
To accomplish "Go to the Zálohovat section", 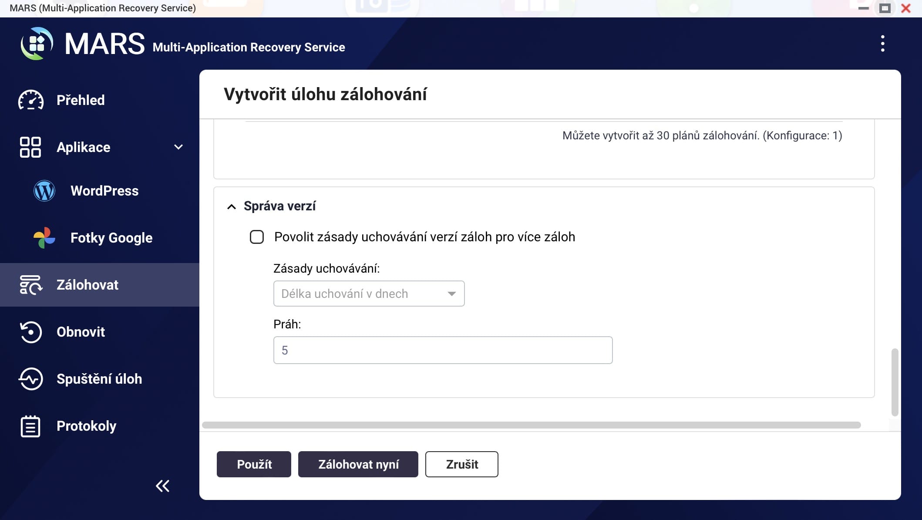I will [x=87, y=285].
